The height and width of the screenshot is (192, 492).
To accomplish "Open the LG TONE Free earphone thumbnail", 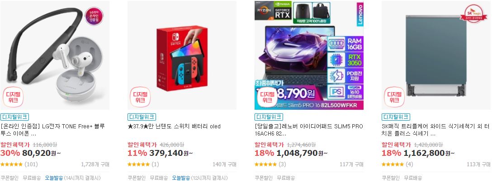I will pos(55,55).
